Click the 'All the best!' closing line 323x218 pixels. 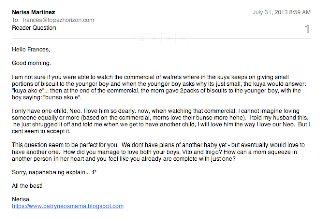tap(27, 186)
